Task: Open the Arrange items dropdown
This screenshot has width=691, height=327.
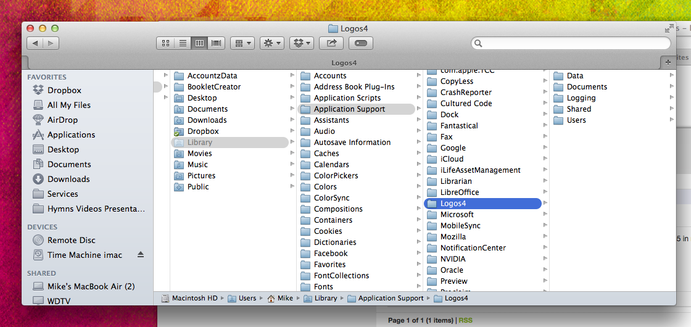Action: pyautogui.click(x=242, y=43)
